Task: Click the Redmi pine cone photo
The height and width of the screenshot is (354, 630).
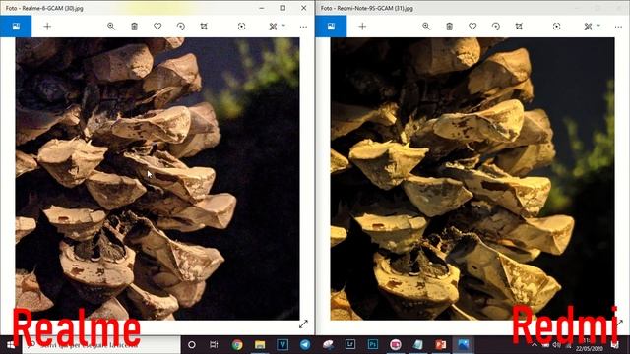Action: click(x=472, y=179)
